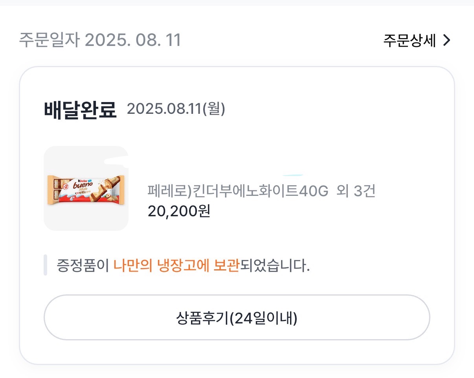Tap the 주문일자 label in the header

coord(49,40)
